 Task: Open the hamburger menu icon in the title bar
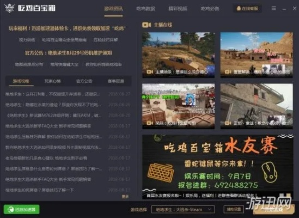coord(274,8)
